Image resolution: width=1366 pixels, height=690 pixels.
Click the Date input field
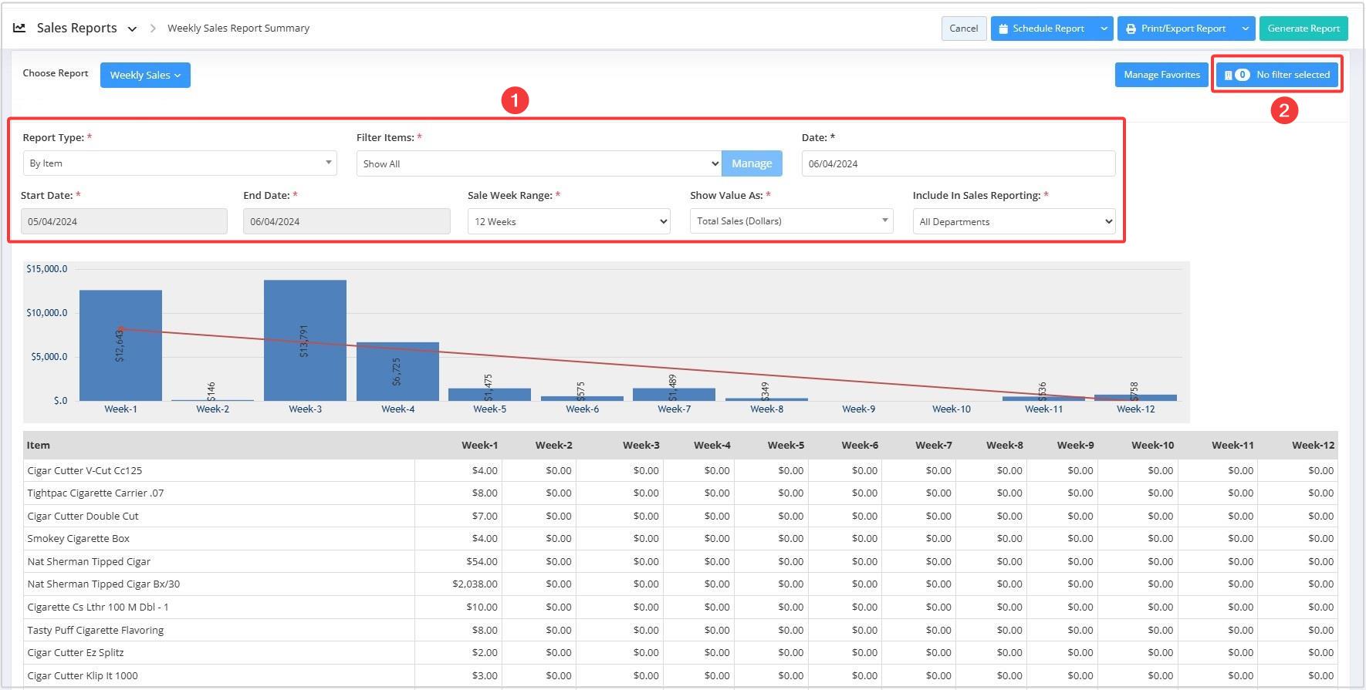pyautogui.click(x=958, y=163)
